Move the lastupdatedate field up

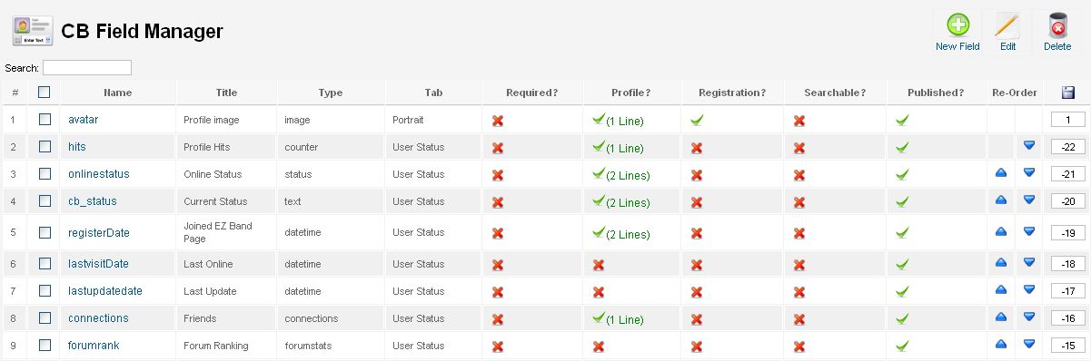click(1001, 290)
